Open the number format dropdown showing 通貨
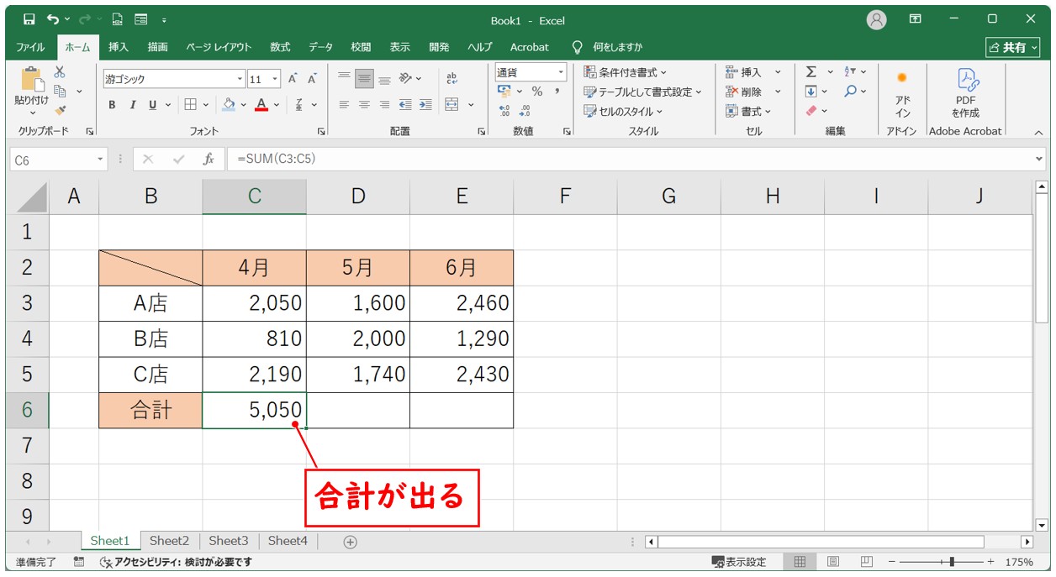The image size is (1056, 577). pyautogui.click(x=561, y=72)
